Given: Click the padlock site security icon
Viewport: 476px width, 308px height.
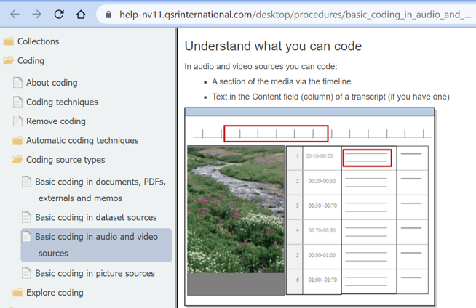Looking at the screenshot, I should coord(108,15).
